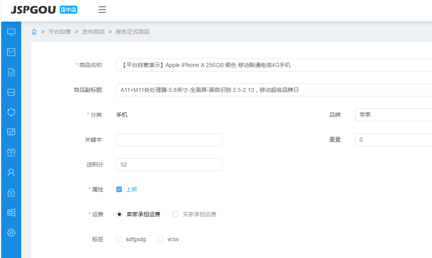The width and height of the screenshot is (432, 258).
Task: Click the 商品名称 input field
Action: point(274,65)
